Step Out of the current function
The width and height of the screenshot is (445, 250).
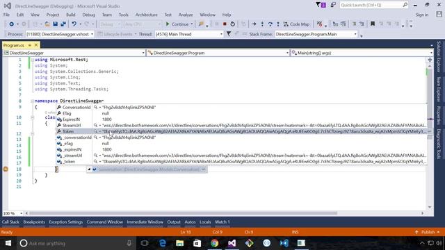click(278, 24)
